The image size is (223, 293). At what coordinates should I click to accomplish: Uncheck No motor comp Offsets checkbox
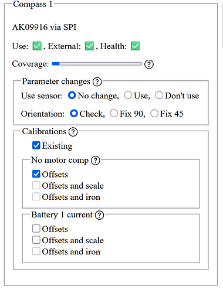[36, 174]
